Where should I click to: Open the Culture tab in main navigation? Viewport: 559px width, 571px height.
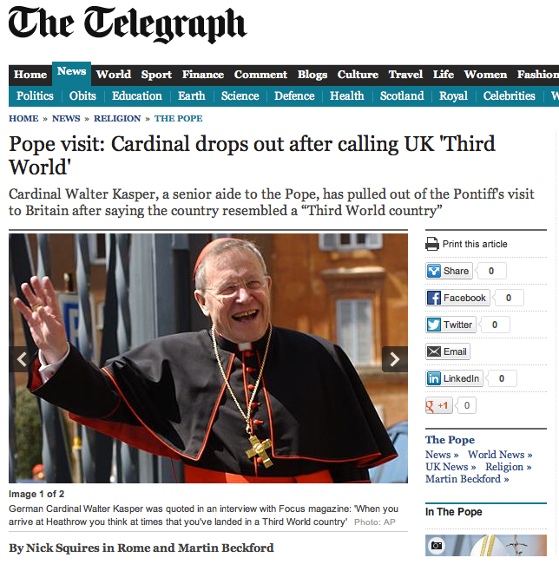[358, 75]
